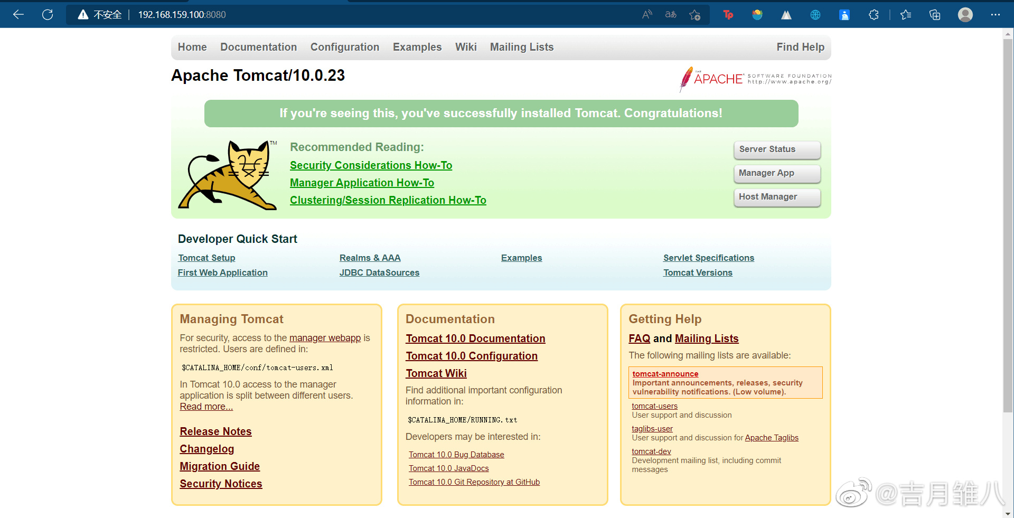Image resolution: width=1014 pixels, height=518 pixels.
Task: Open the Home nav item
Action: click(x=192, y=47)
